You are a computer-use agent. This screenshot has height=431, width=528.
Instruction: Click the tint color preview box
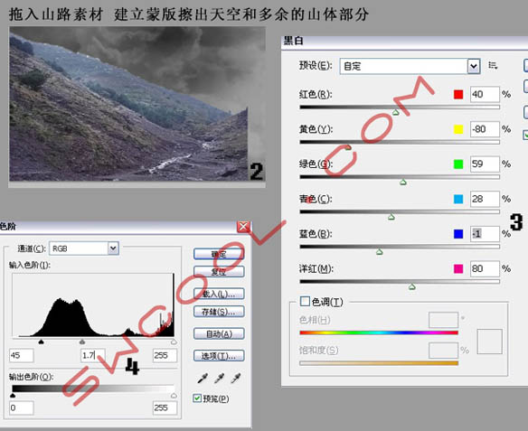coord(490,342)
